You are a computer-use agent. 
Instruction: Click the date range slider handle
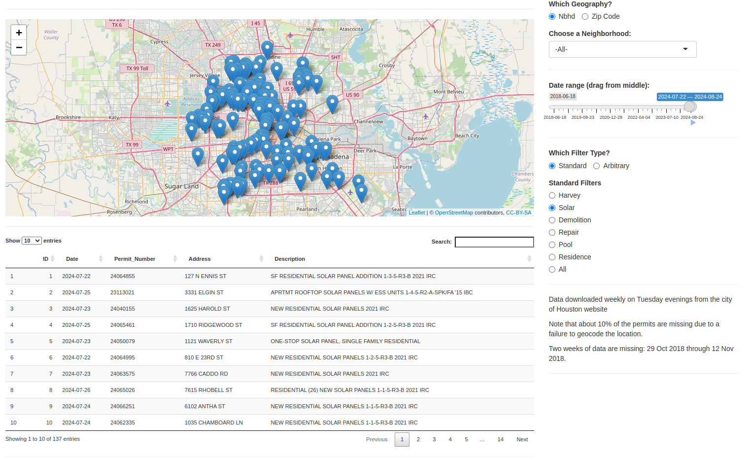point(690,106)
